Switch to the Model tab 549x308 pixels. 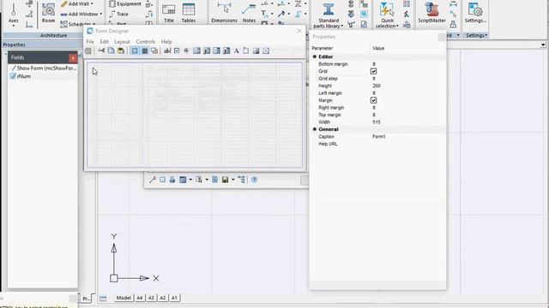coord(124,298)
